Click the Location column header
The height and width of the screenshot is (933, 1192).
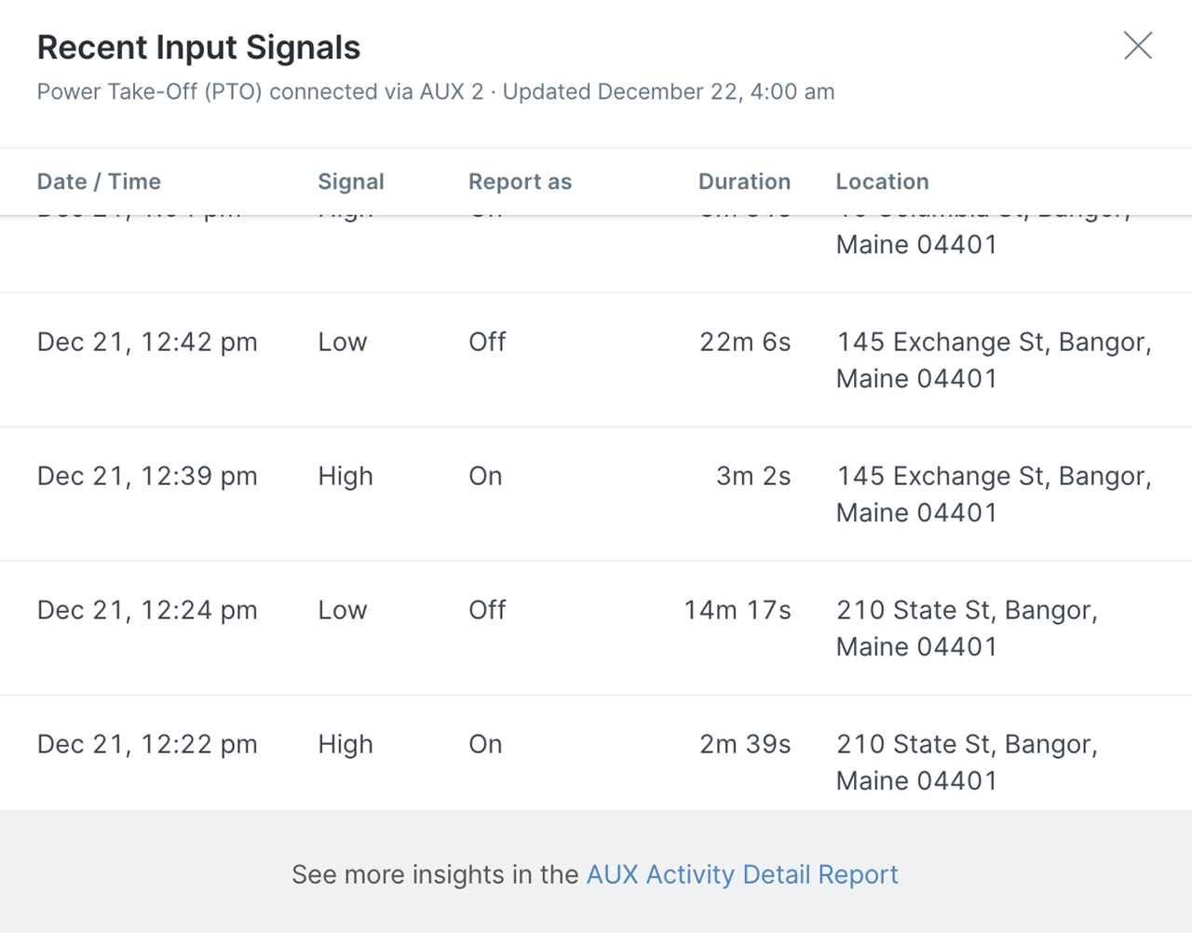pos(882,182)
